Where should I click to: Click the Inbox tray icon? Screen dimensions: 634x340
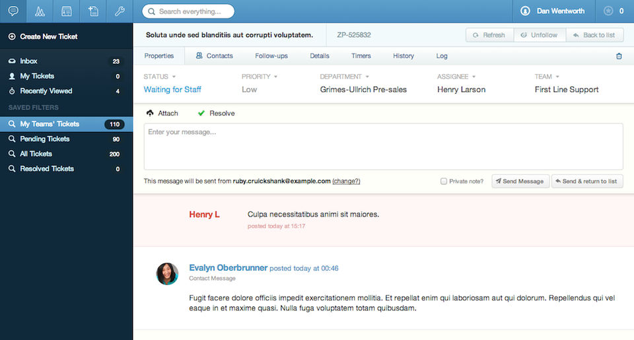pyautogui.click(x=12, y=61)
